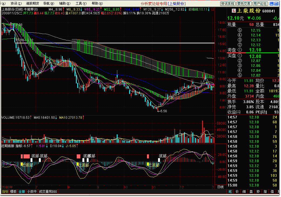Open the 资讯(I) menu
This screenshot has width=281, height=197.
(16, 4)
